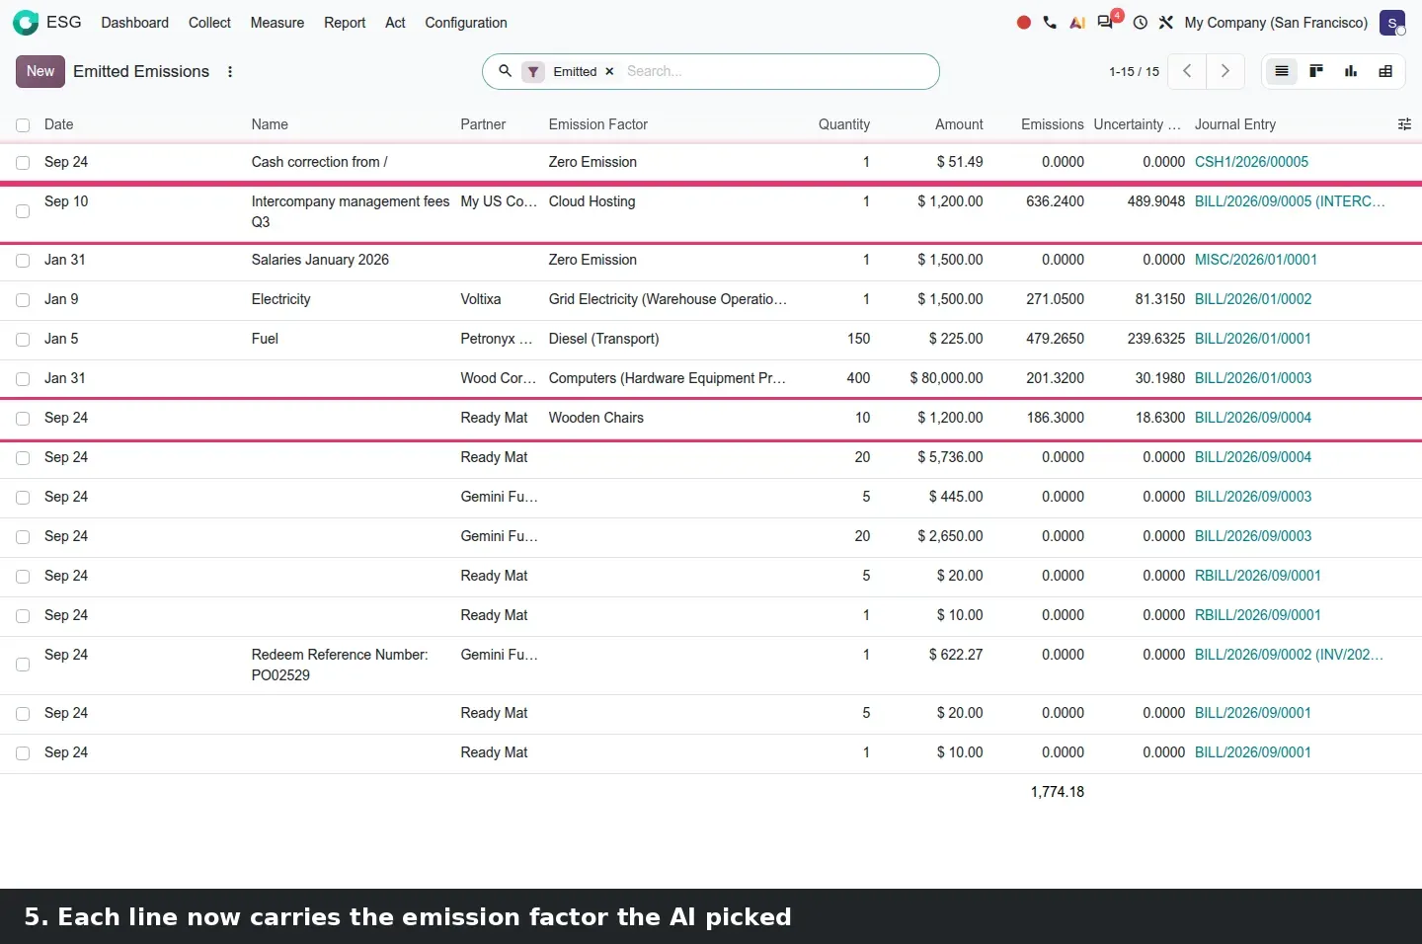Open the Emitted Emissions actions kebab menu
The height and width of the screenshot is (944, 1422).
230,71
